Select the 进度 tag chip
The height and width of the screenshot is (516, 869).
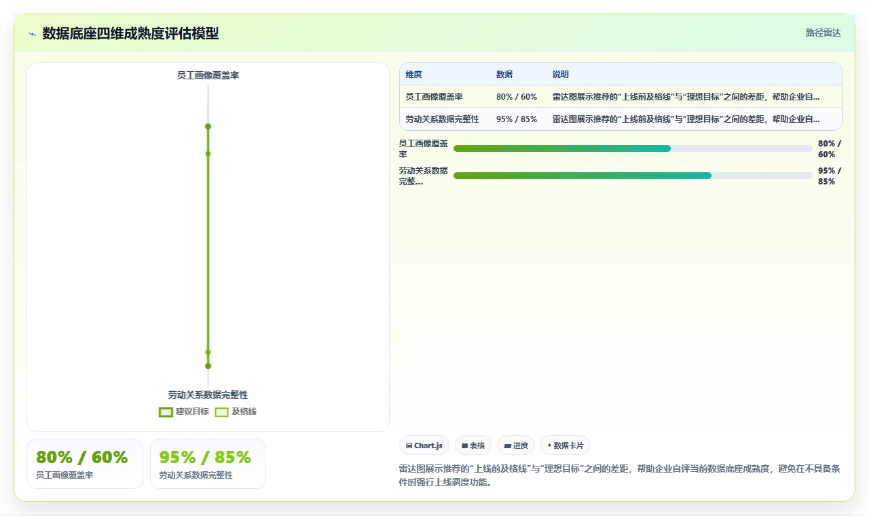(x=516, y=445)
